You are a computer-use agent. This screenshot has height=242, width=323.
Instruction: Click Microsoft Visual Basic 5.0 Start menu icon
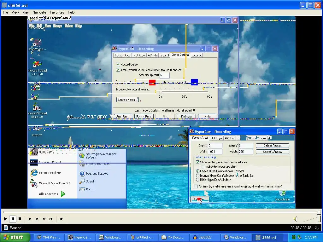[x=33, y=183]
